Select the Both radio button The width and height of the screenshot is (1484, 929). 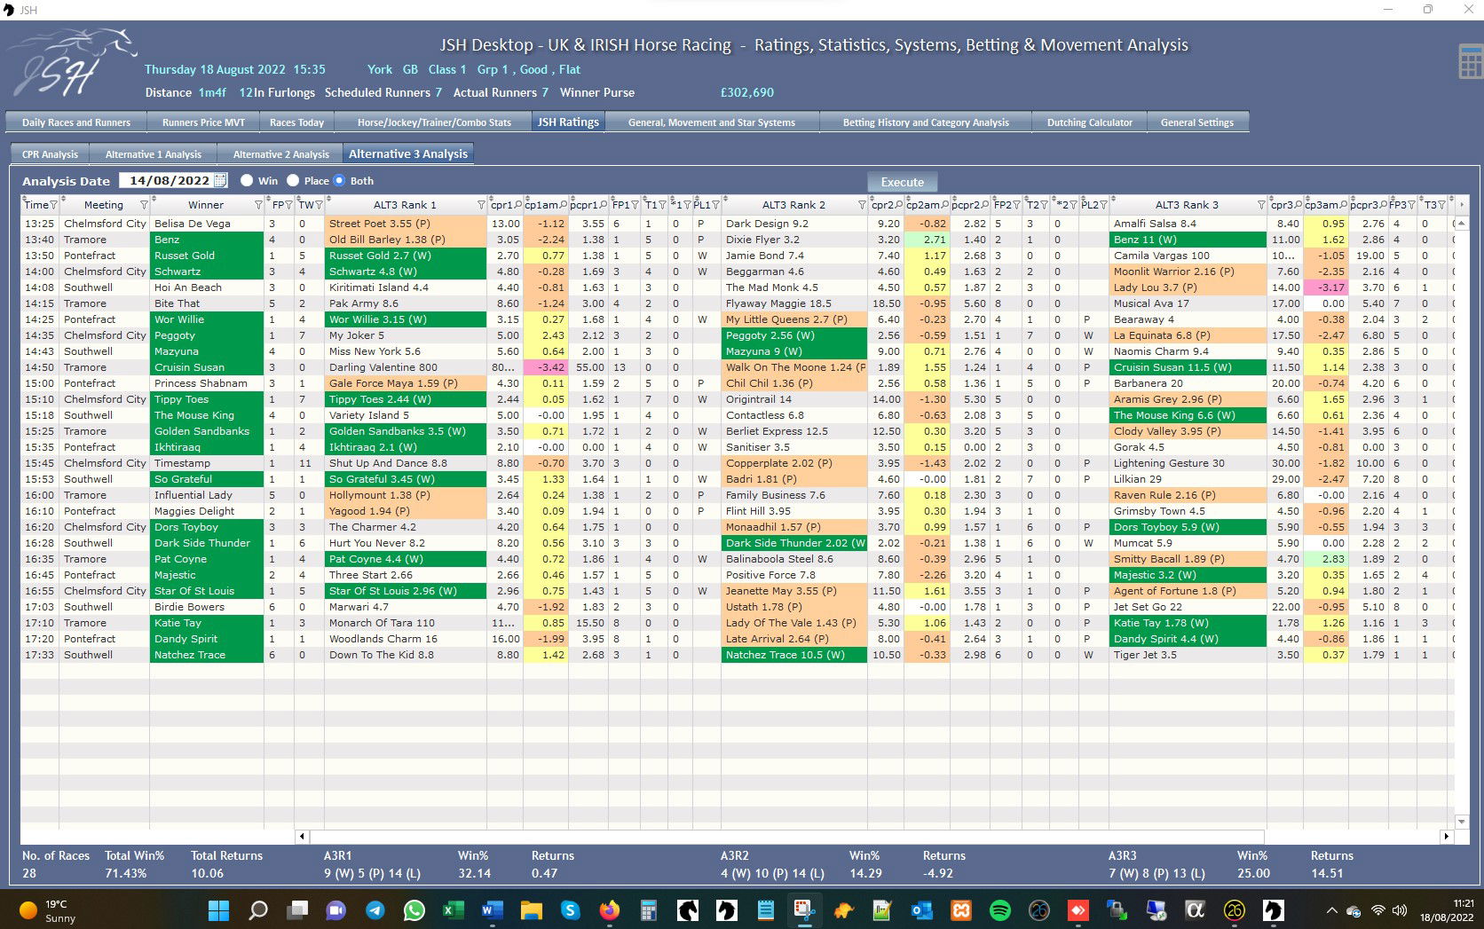[339, 180]
